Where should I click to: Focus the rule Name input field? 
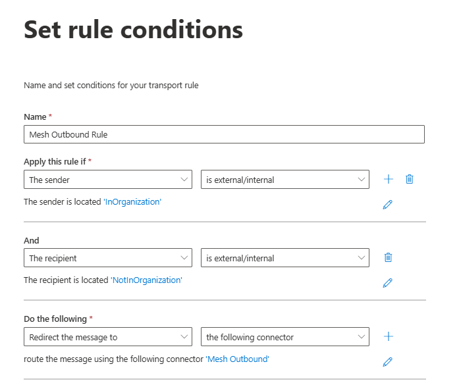pyautogui.click(x=224, y=134)
